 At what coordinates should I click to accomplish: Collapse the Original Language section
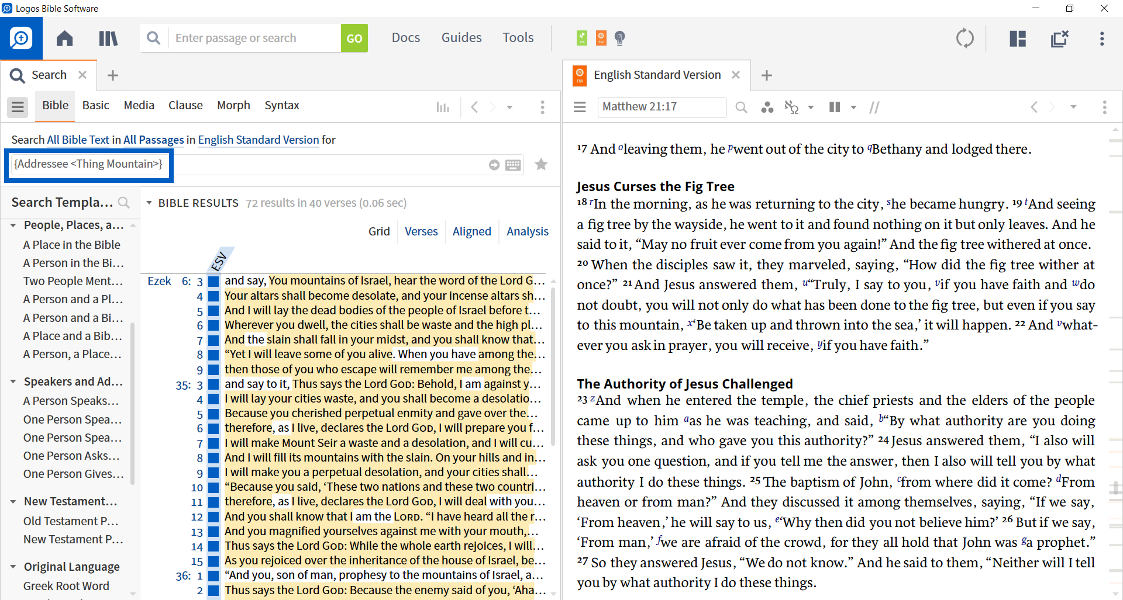(13, 567)
